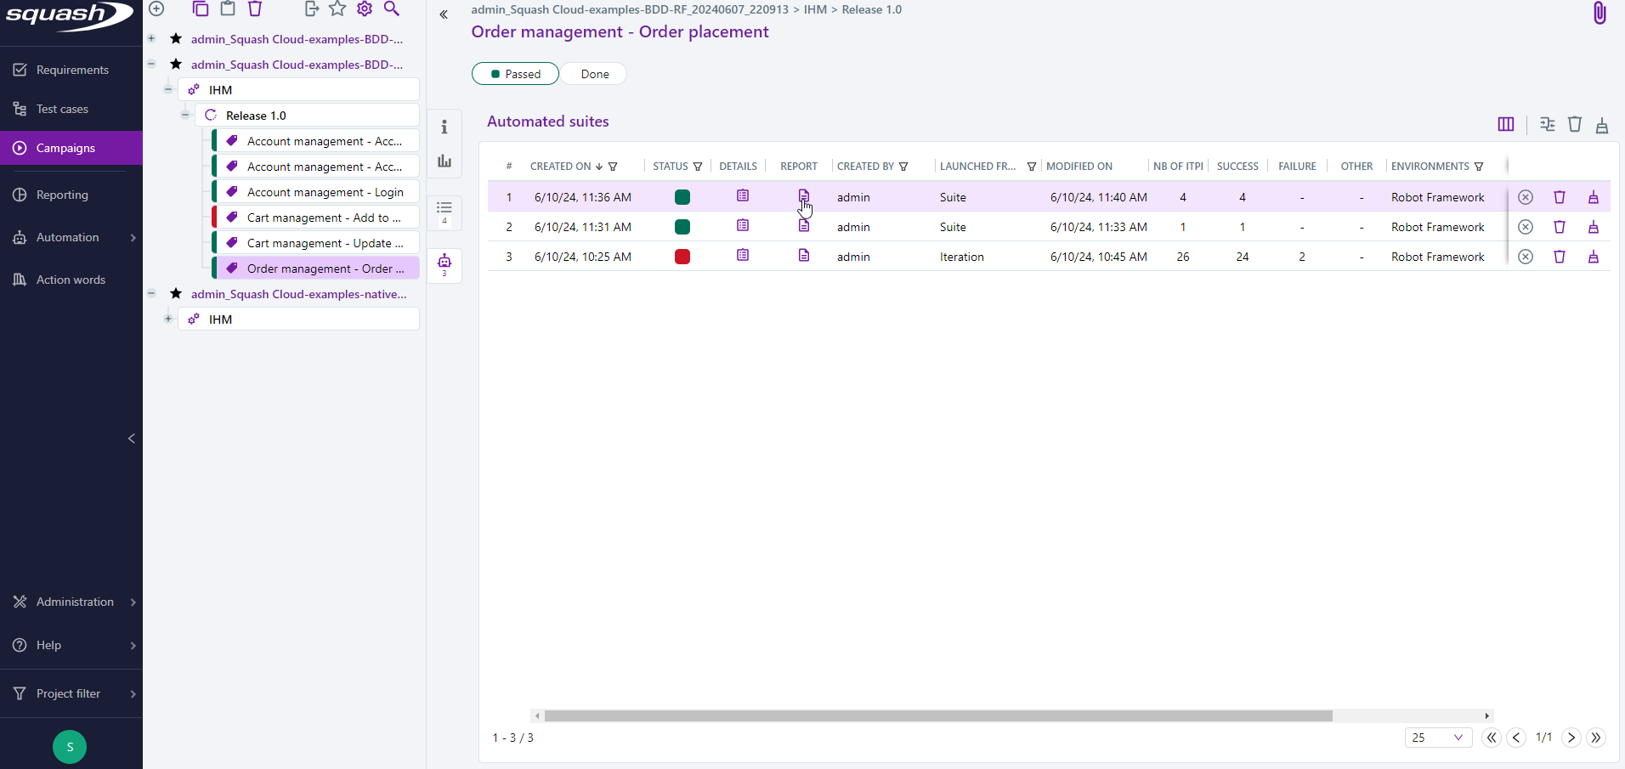Image resolution: width=1625 pixels, height=769 pixels.
Task: Open the statistics chart panel
Action: (444, 161)
